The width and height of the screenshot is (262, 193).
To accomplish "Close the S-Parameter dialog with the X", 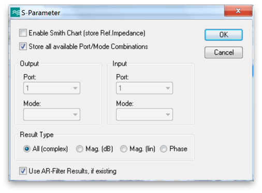I will [238, 11].
